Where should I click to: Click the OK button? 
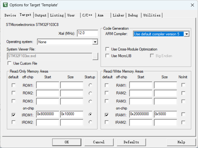tap(67, 142)
